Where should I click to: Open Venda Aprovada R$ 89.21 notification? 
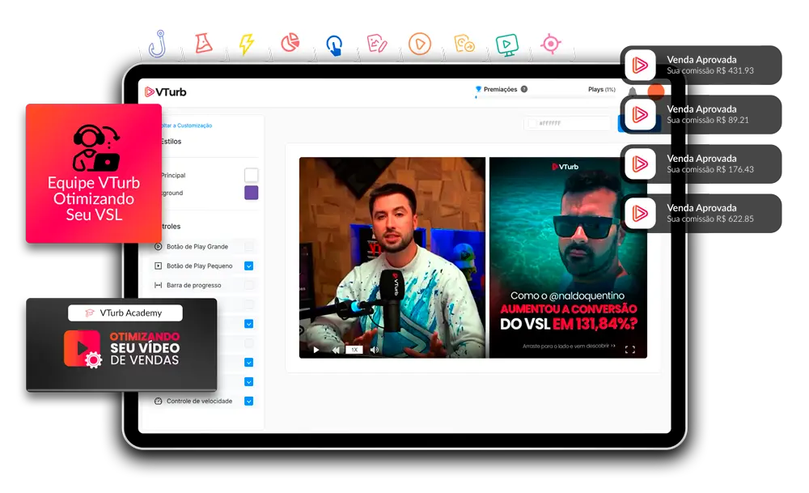point(701,115)
